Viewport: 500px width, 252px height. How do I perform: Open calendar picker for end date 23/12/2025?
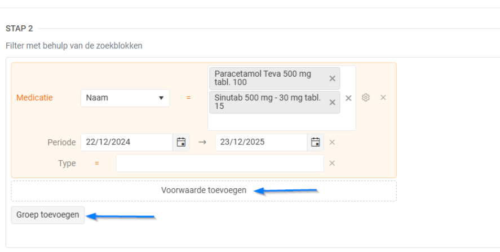(316, 142)
